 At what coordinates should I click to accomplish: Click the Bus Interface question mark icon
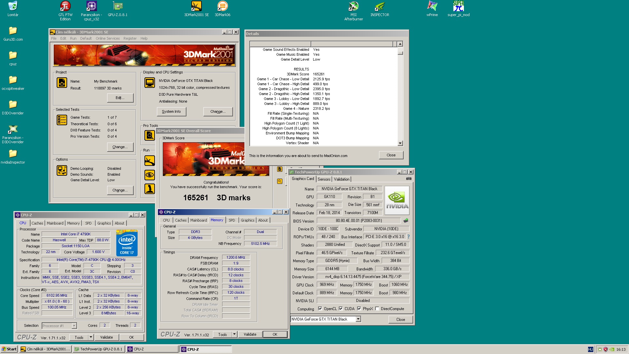[x=408, y=237]
